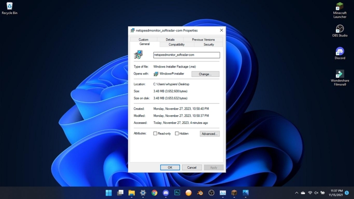Click the file name input field
The image size is (354, 199).
pyautogui.click(x=186, y=55)
